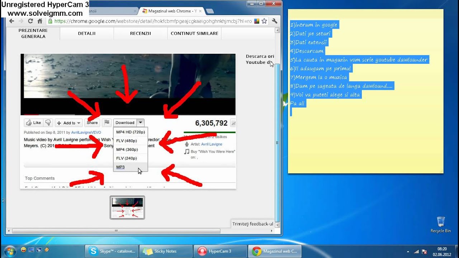459x258 pixels.
Task: Click the arrow beside the Download button
Action: tap(141, 123)
